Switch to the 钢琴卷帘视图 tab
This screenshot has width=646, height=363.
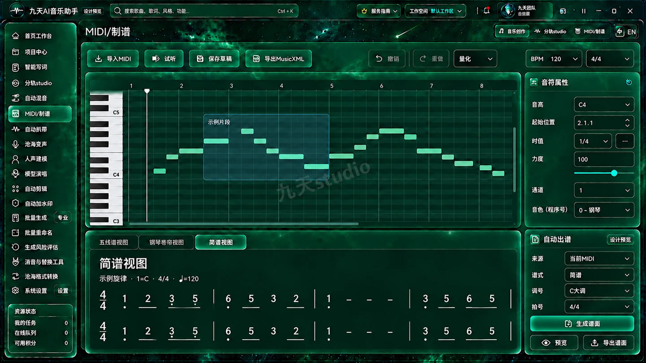pos(167,242)
